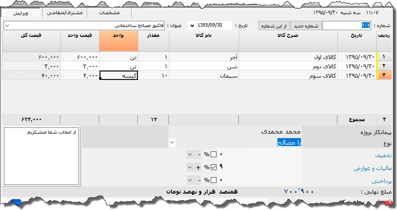Click the ۴۰,۰۰۰ total price cell

[x=32, y=75]
